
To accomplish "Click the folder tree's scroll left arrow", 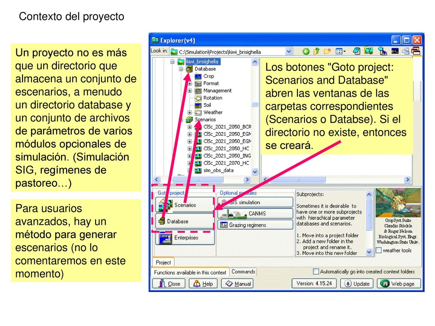I will point(157,180).
